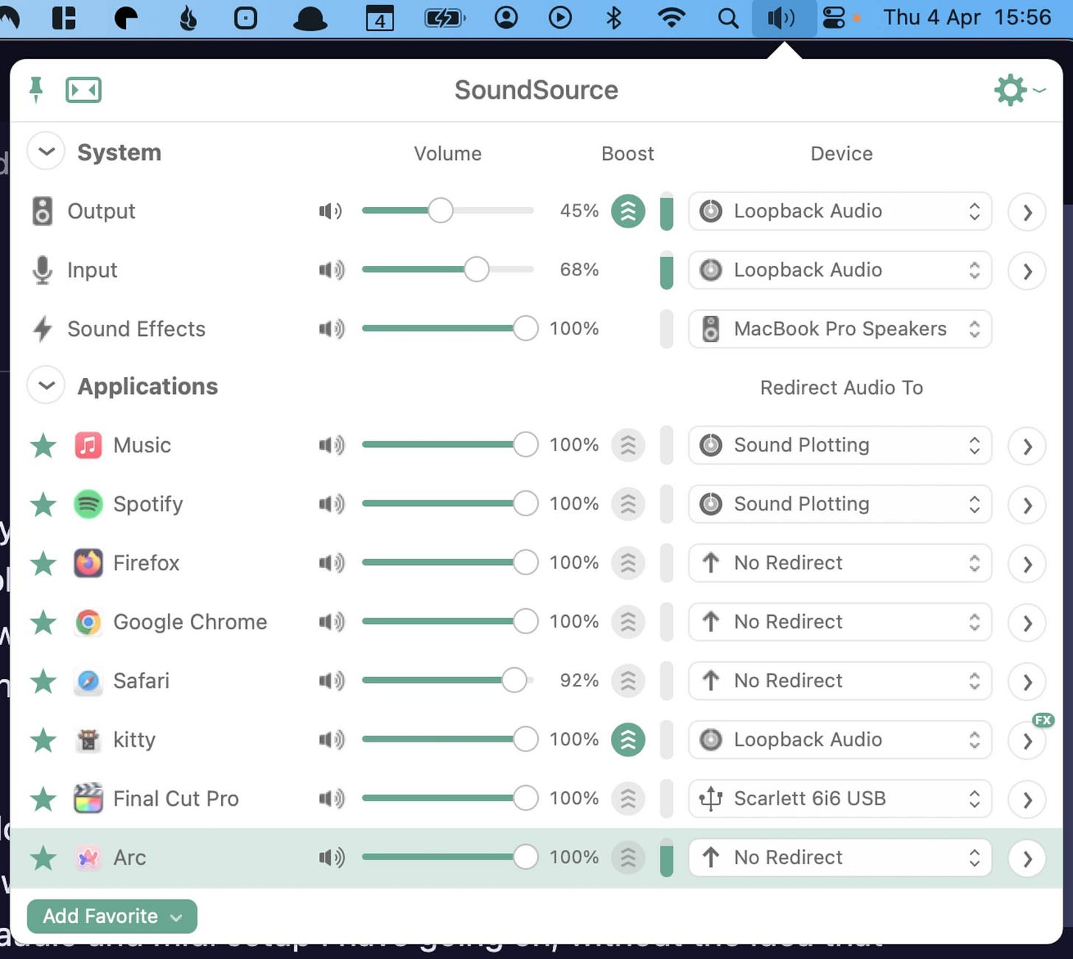Unfavorite Firefox with its star
Screen dimensions: 1073x959
(x=43, y=563)
